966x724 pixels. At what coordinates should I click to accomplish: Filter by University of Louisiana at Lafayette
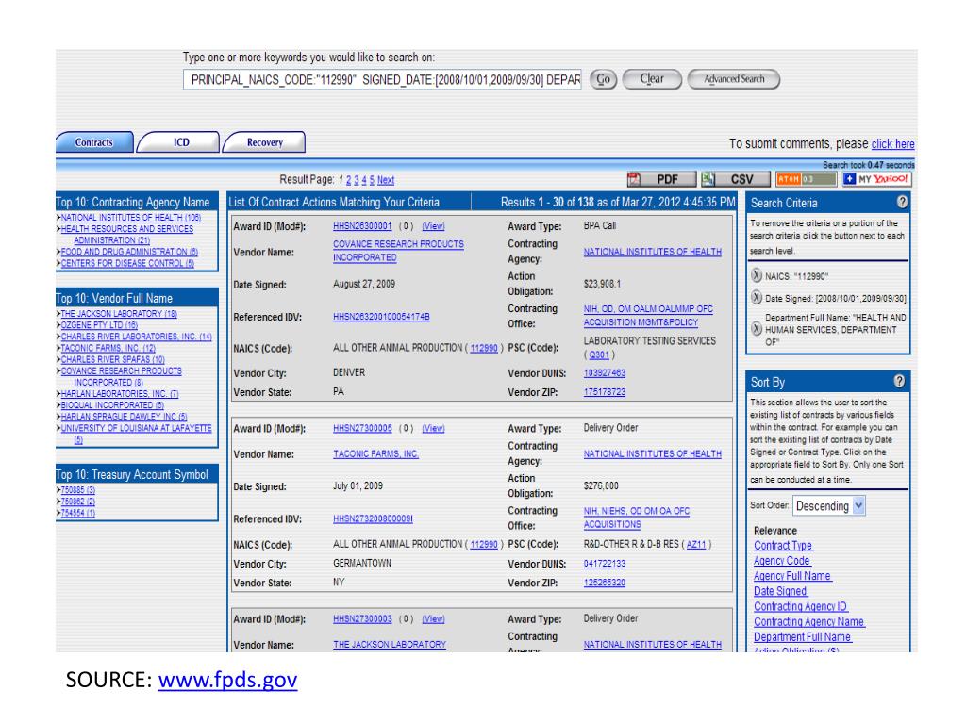pos(136,434)
